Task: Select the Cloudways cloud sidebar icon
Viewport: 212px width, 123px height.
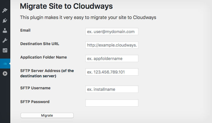Action: (x=5, y=64)
